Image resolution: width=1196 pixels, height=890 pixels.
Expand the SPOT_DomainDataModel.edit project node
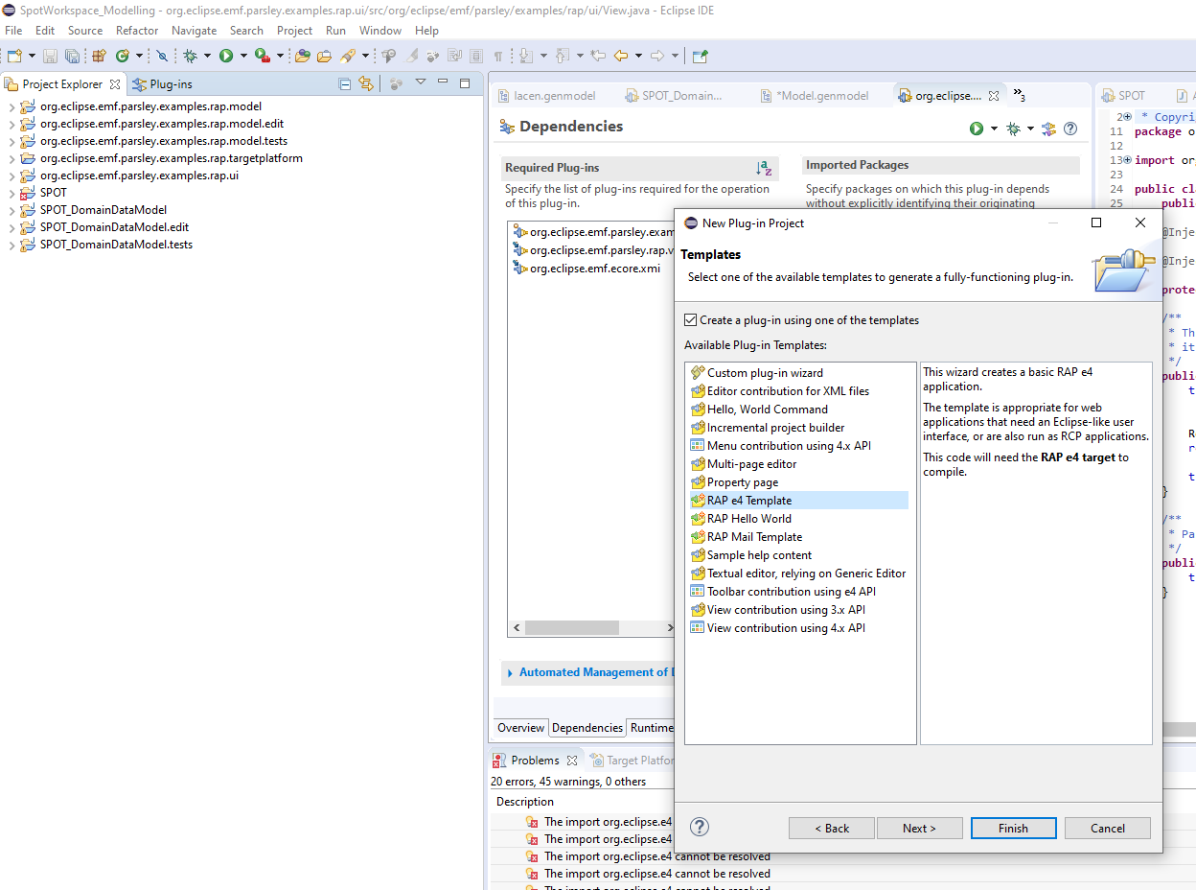coord(11,227)
